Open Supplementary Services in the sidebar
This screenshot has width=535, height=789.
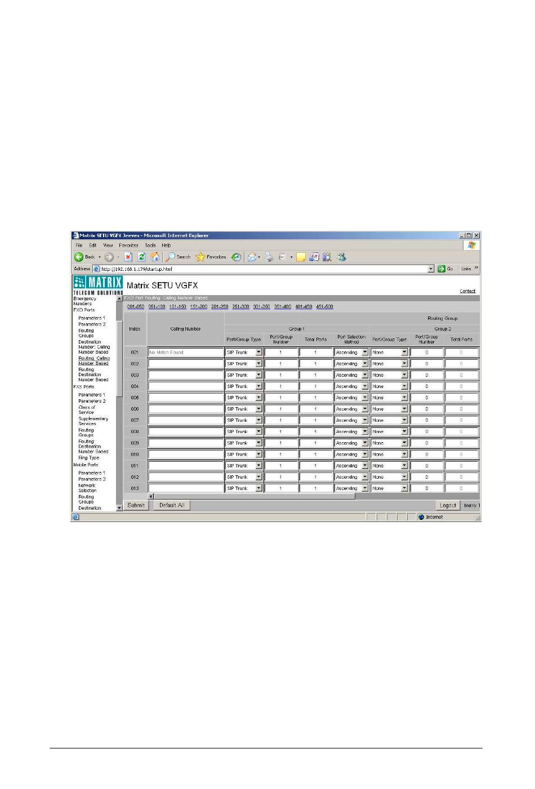click(x=93, y=421)
